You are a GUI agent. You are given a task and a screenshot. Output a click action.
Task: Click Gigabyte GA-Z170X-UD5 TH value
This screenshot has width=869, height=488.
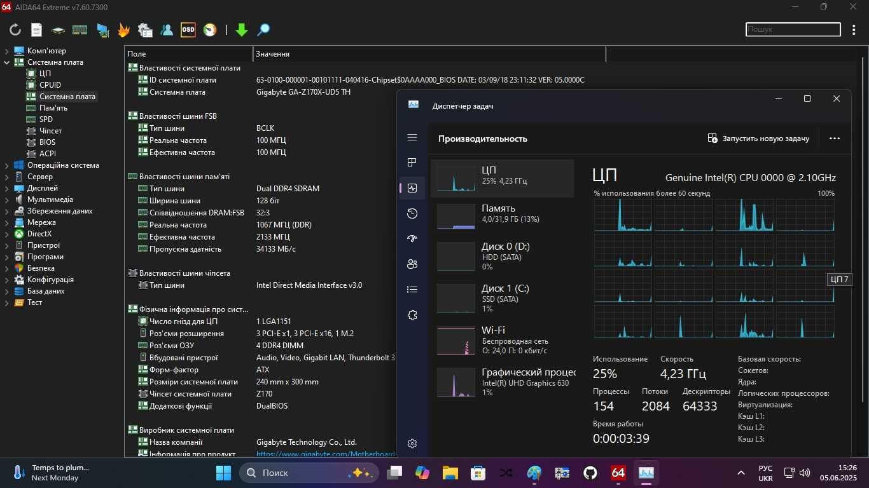(x=303, y=92)
